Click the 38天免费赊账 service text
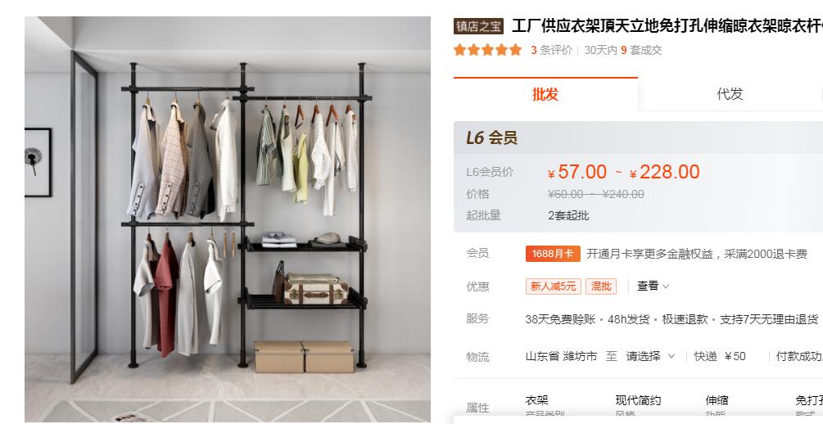Viewport: 823px width, 424px height. coord(560,319)
